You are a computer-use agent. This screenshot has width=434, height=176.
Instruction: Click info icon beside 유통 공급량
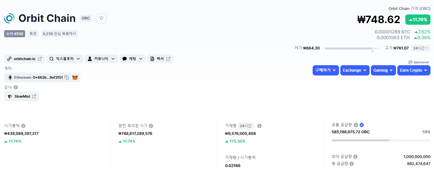356,125
